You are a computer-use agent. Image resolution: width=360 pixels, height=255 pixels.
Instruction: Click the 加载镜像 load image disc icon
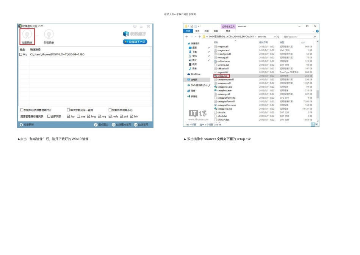[27, 35]
